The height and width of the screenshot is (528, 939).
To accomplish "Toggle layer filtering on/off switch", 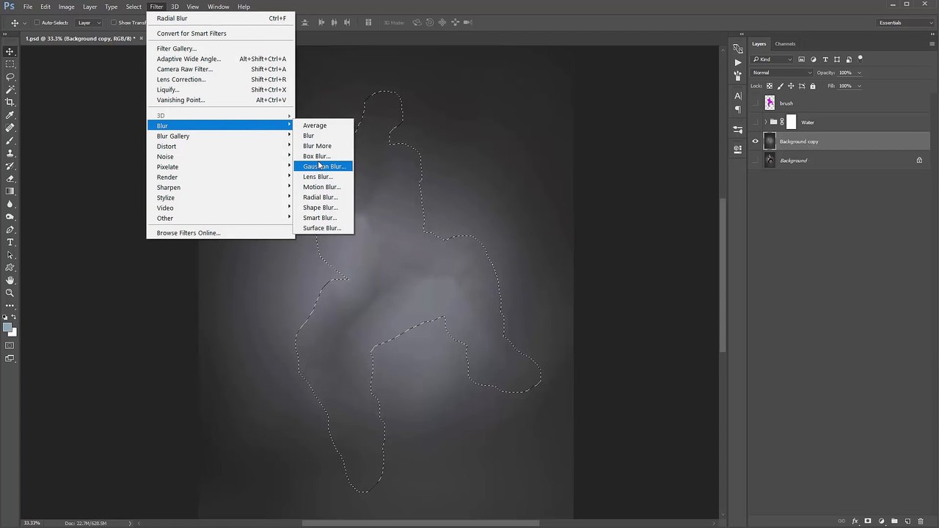I will click(x=861, y=59).
